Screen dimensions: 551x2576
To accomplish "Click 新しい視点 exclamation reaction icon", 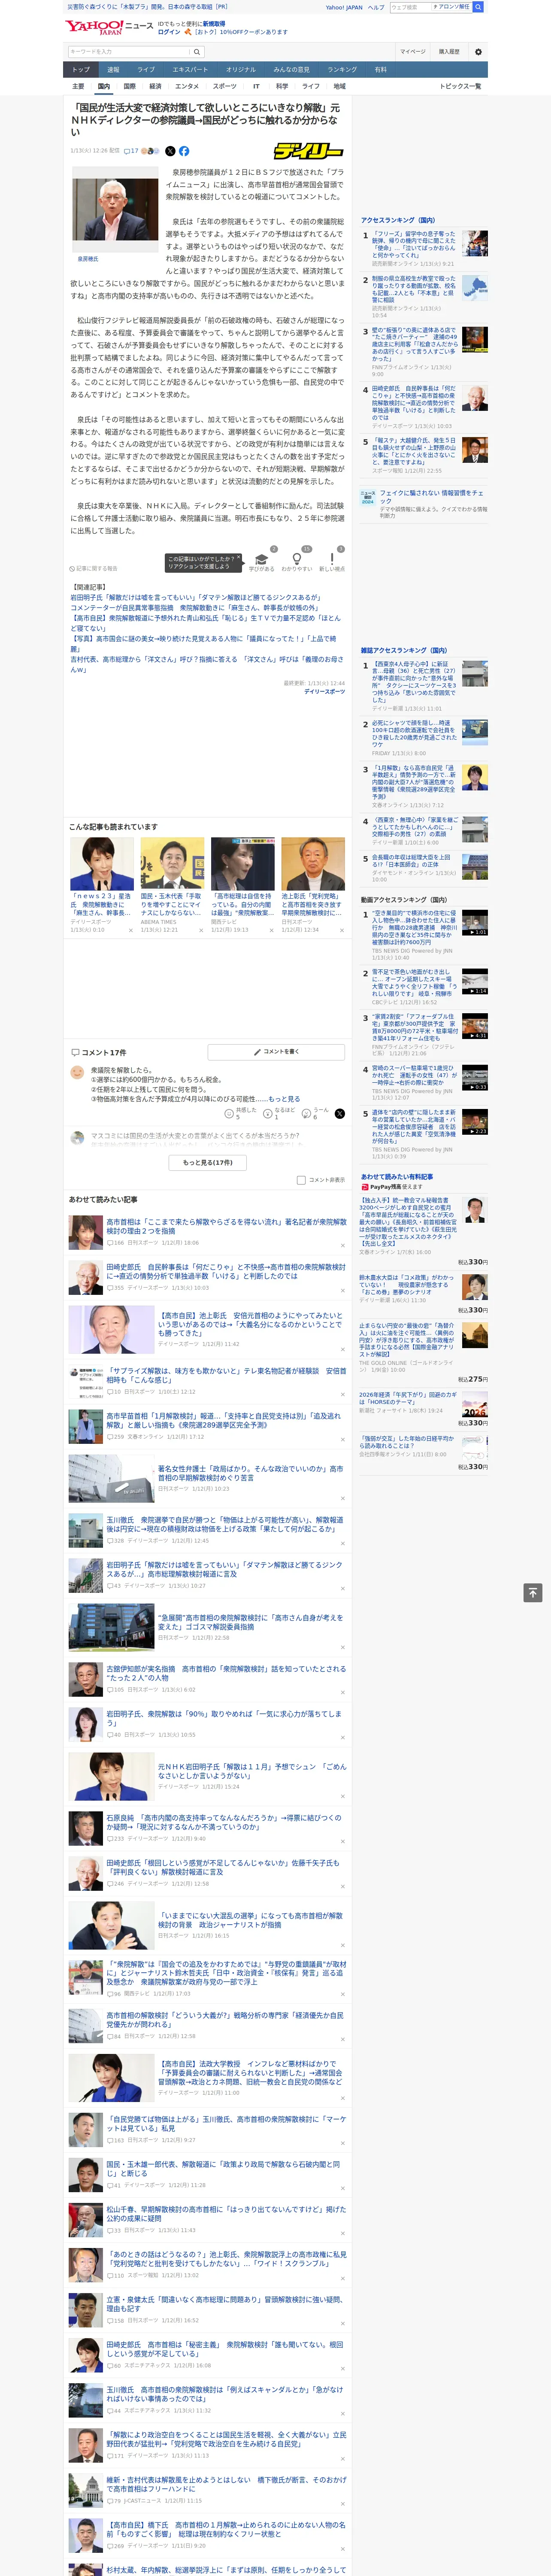I will [x=332, y=560].
